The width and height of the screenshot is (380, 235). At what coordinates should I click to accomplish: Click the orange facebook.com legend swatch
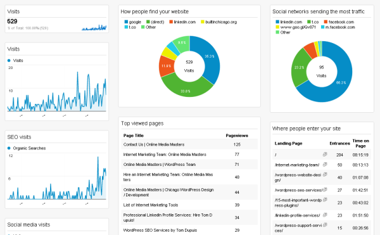[326, 22]
